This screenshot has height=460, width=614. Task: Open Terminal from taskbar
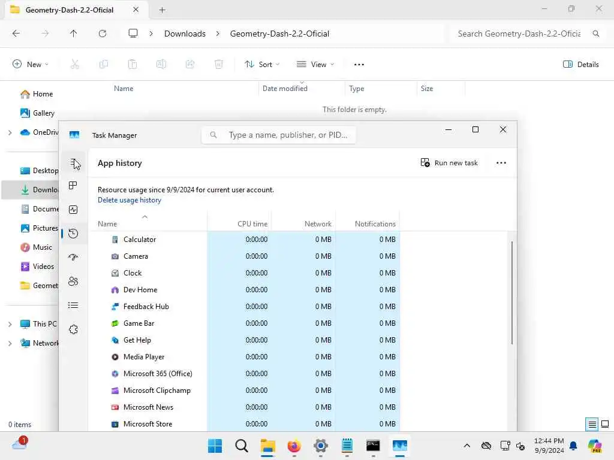(373, 446)
